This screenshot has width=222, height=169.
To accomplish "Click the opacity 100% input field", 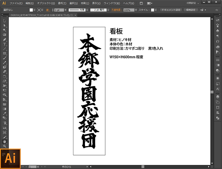I will pyautogui.click(x=127, y=10).
